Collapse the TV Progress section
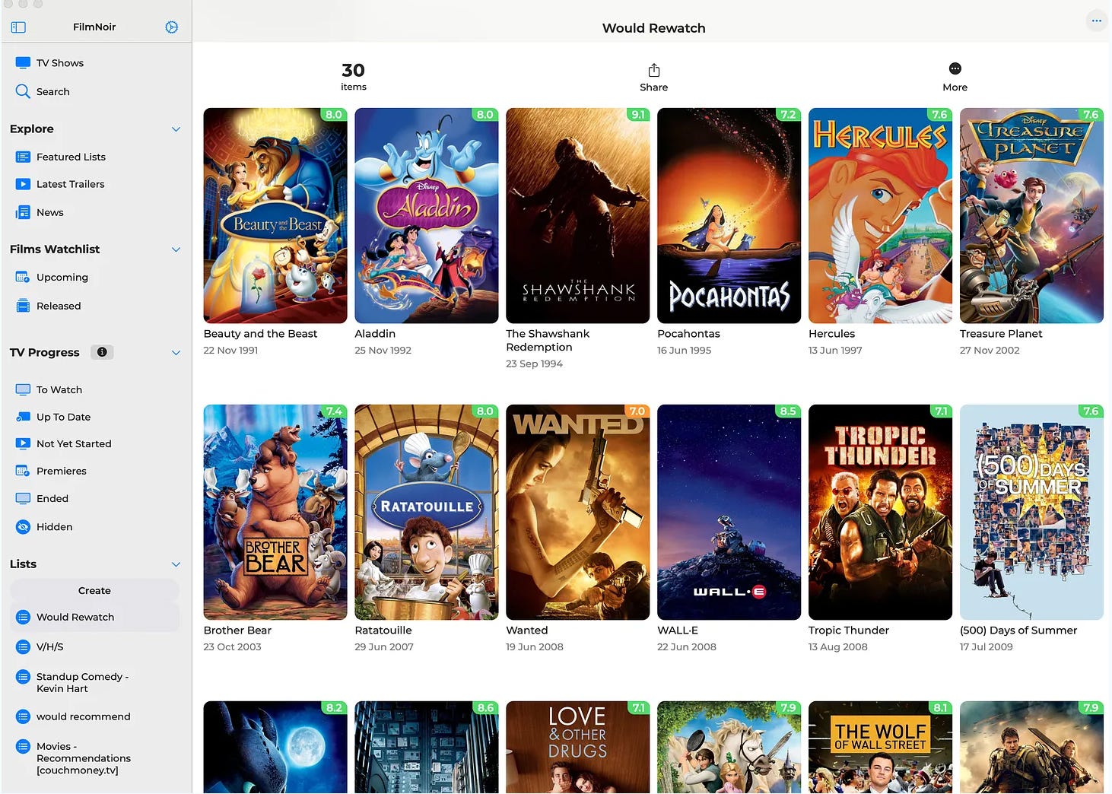1112x794 pixels. click(176, 353)
